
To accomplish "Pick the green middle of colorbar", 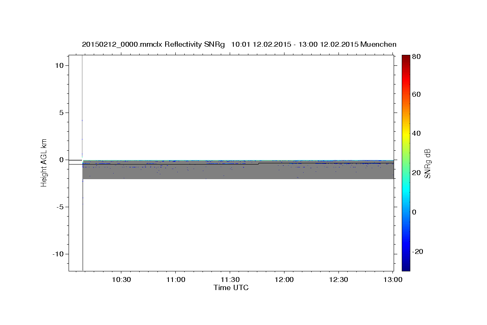I will pos(406,162).
